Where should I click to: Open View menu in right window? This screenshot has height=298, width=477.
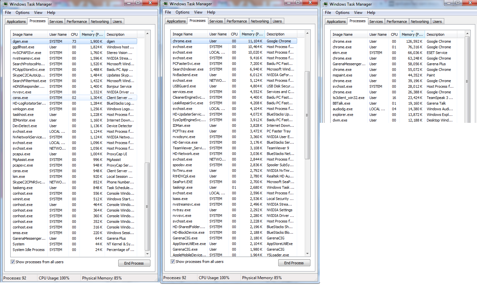pos(358,13)
